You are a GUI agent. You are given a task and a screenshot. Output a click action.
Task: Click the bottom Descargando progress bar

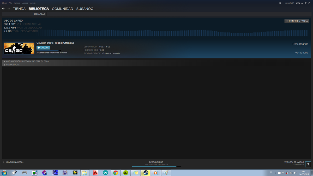coord(156,166)
